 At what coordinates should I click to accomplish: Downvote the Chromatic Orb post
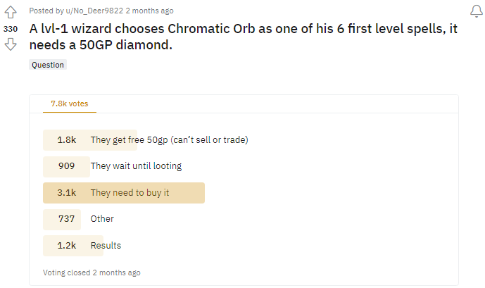(x=11, y=44)
